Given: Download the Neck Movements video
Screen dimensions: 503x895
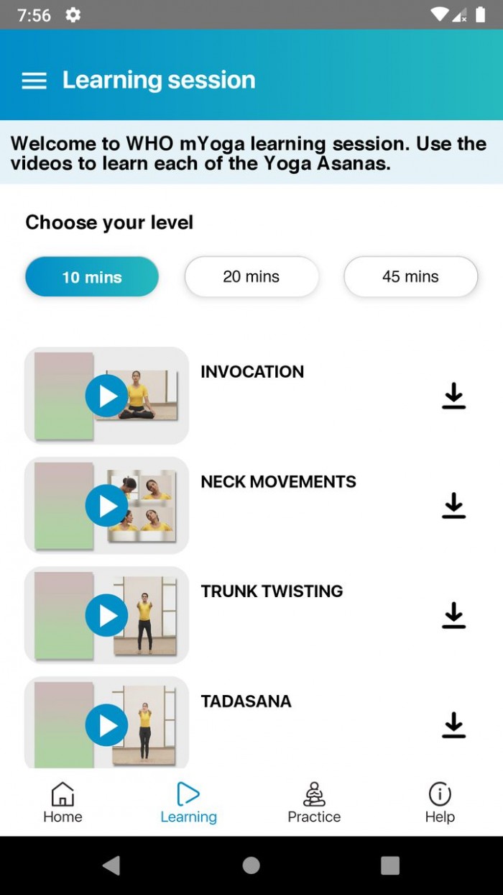Looking at the screenshot, I should 453,506.
